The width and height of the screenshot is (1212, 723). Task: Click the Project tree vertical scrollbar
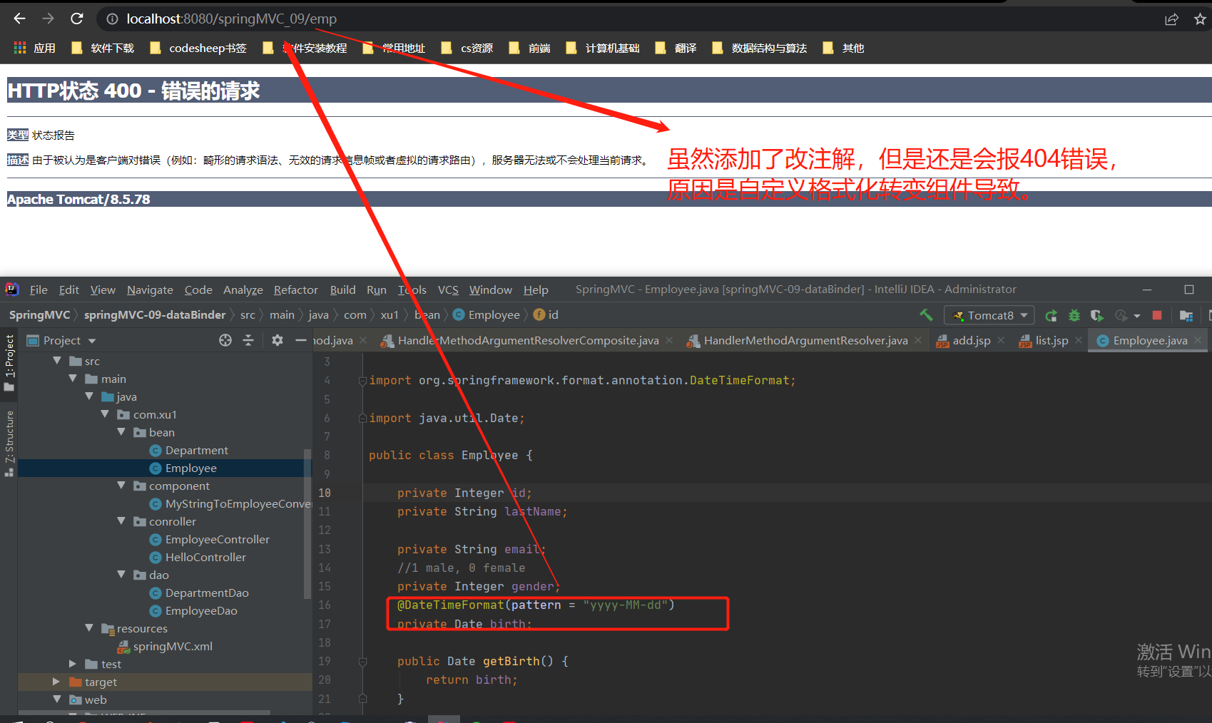[x=308, y=523]
